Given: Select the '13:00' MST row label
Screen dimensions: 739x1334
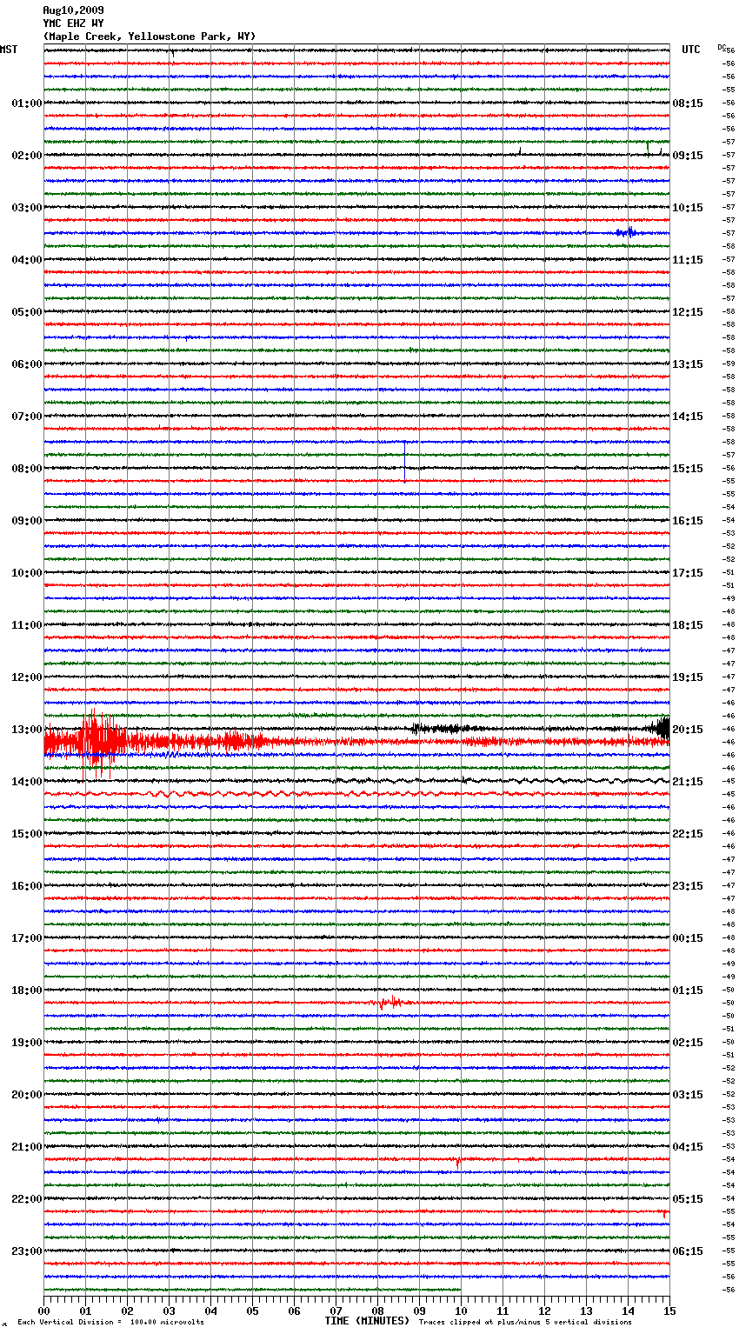Looking at the screenshot, I should pos(27,730).
